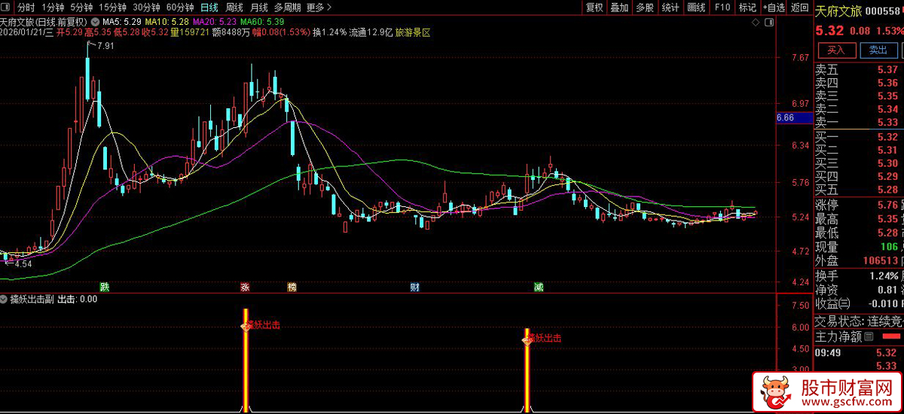Click the 天府文旅 stock name header
Screen dimensions: 904x414
[837, 11]
